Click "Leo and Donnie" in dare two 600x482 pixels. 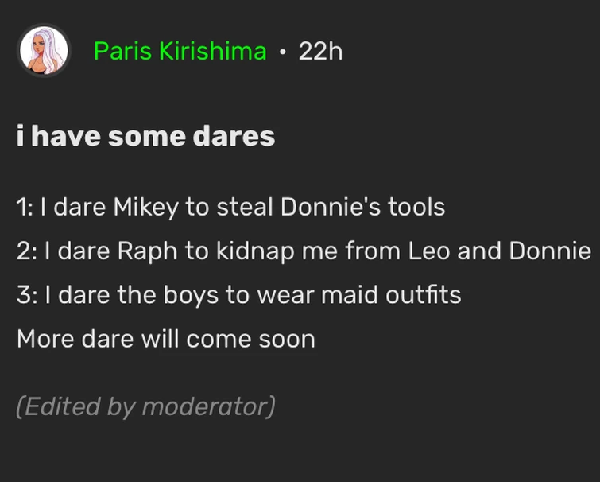point(499,251)
